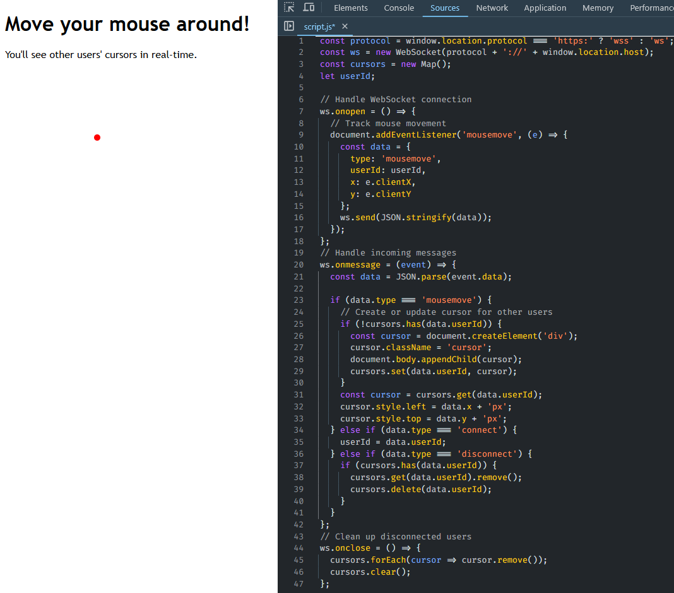Viewport: 674px width, 593px height.
Task: Click the 'You'll see other users' cursors' paragraph
Action: (101, 55)
